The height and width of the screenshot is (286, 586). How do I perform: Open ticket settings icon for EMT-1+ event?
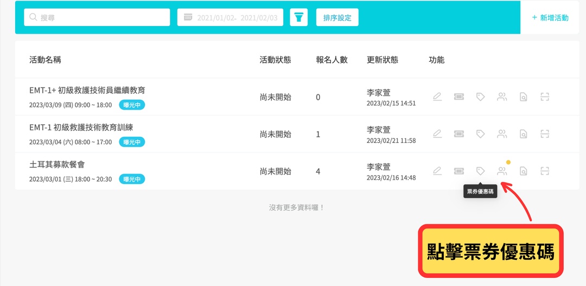(x=459, y=97)
